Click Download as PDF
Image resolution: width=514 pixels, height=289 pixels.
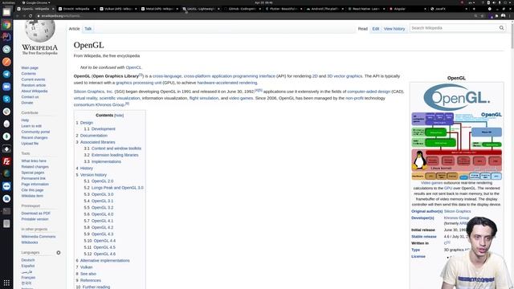(x=35, y=214)
